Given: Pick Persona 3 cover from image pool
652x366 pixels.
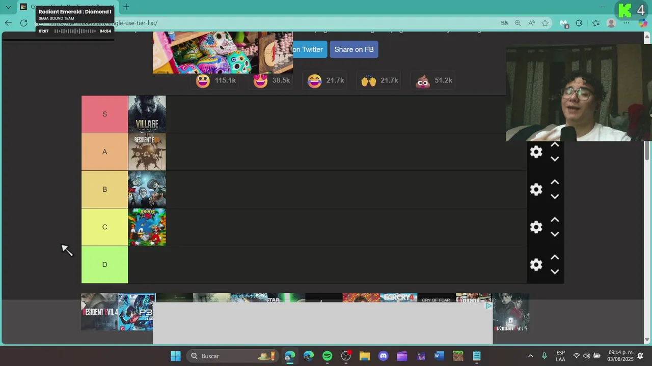Looking at the screenshot, I should (137, 312).
